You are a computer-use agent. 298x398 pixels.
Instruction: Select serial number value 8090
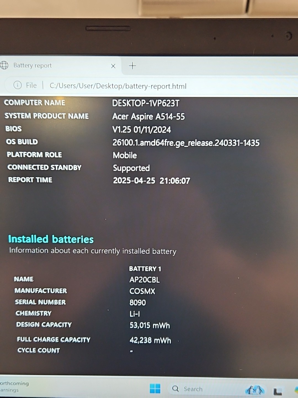pyautogui.click(x=138, y=303)
